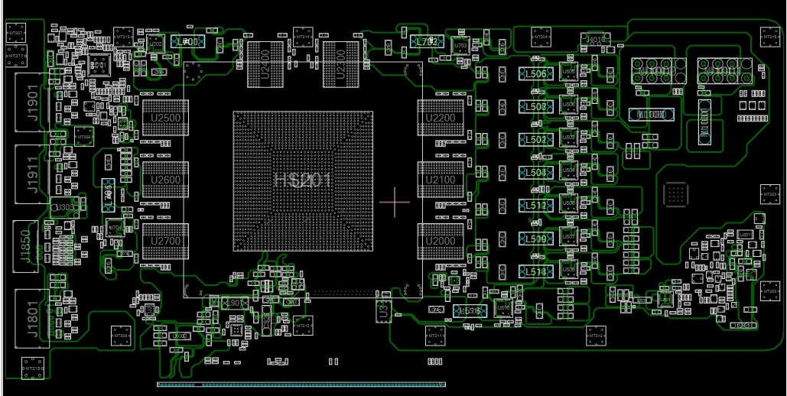Click the U704 chip
The width and height of the screenshot is (787, 396).
point(115,228)
